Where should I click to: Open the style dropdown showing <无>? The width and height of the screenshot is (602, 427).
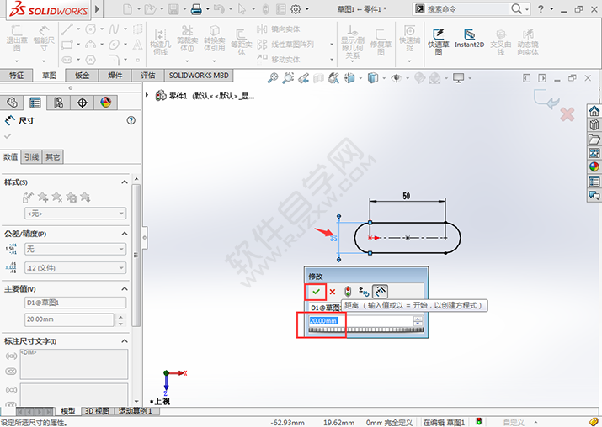[75, 213]
